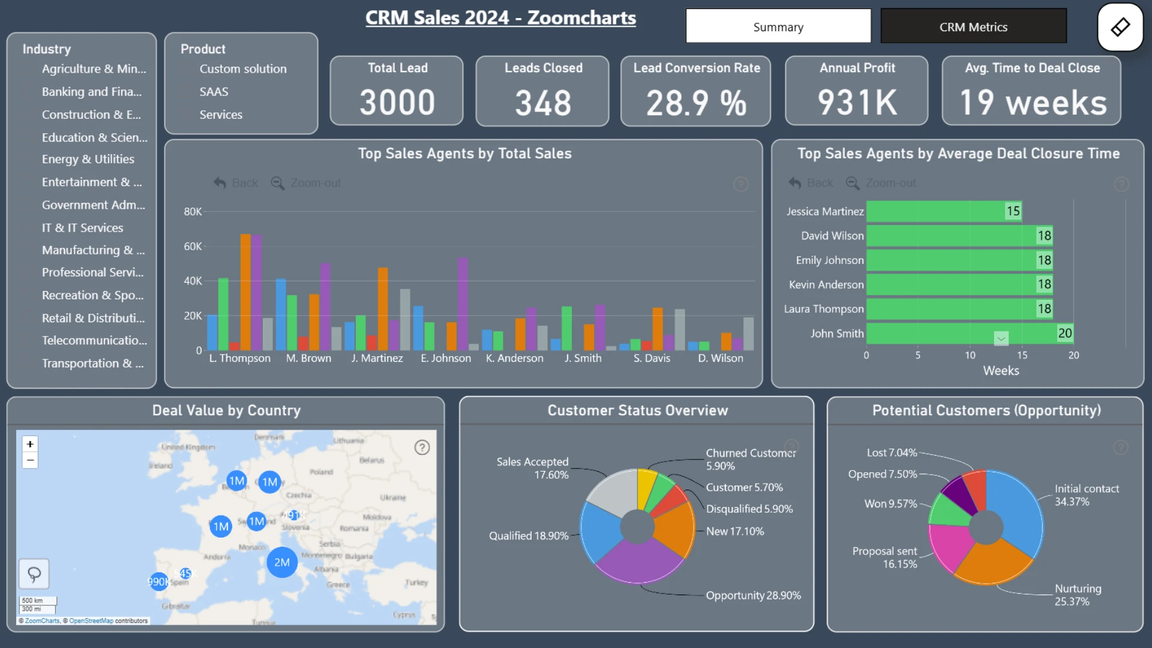Click the clear filters eraser icon
This screenshot has height=648, width=1152.
tap(1120, 27)
